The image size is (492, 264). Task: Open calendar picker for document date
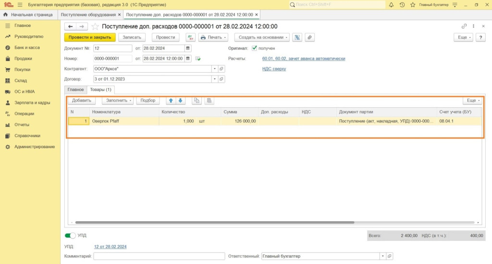click(188, 48)
